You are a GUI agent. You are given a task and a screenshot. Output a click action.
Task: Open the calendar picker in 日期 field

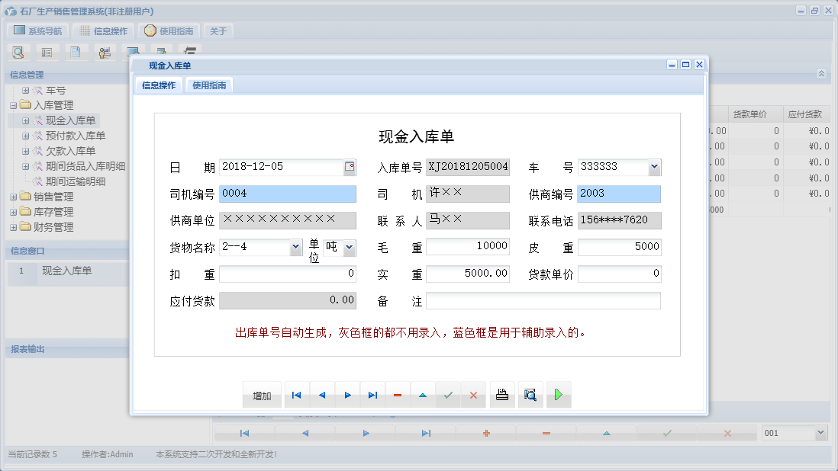point(350,167)
